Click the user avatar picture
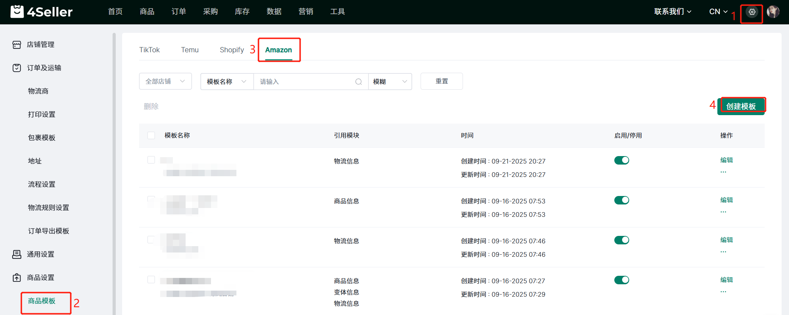The height and width of the screenshot is (315, 789). 773,12
